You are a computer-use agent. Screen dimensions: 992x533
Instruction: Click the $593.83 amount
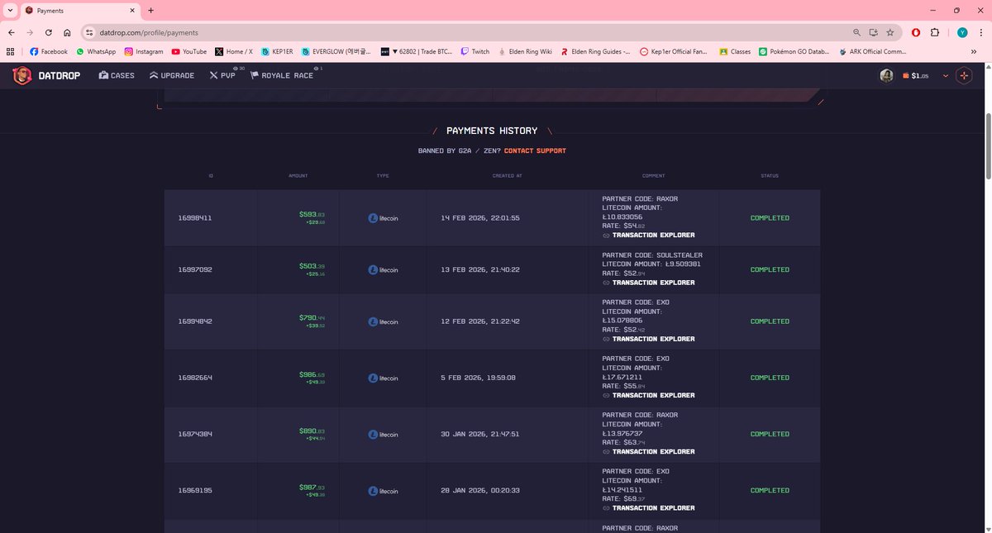[312, 214]
